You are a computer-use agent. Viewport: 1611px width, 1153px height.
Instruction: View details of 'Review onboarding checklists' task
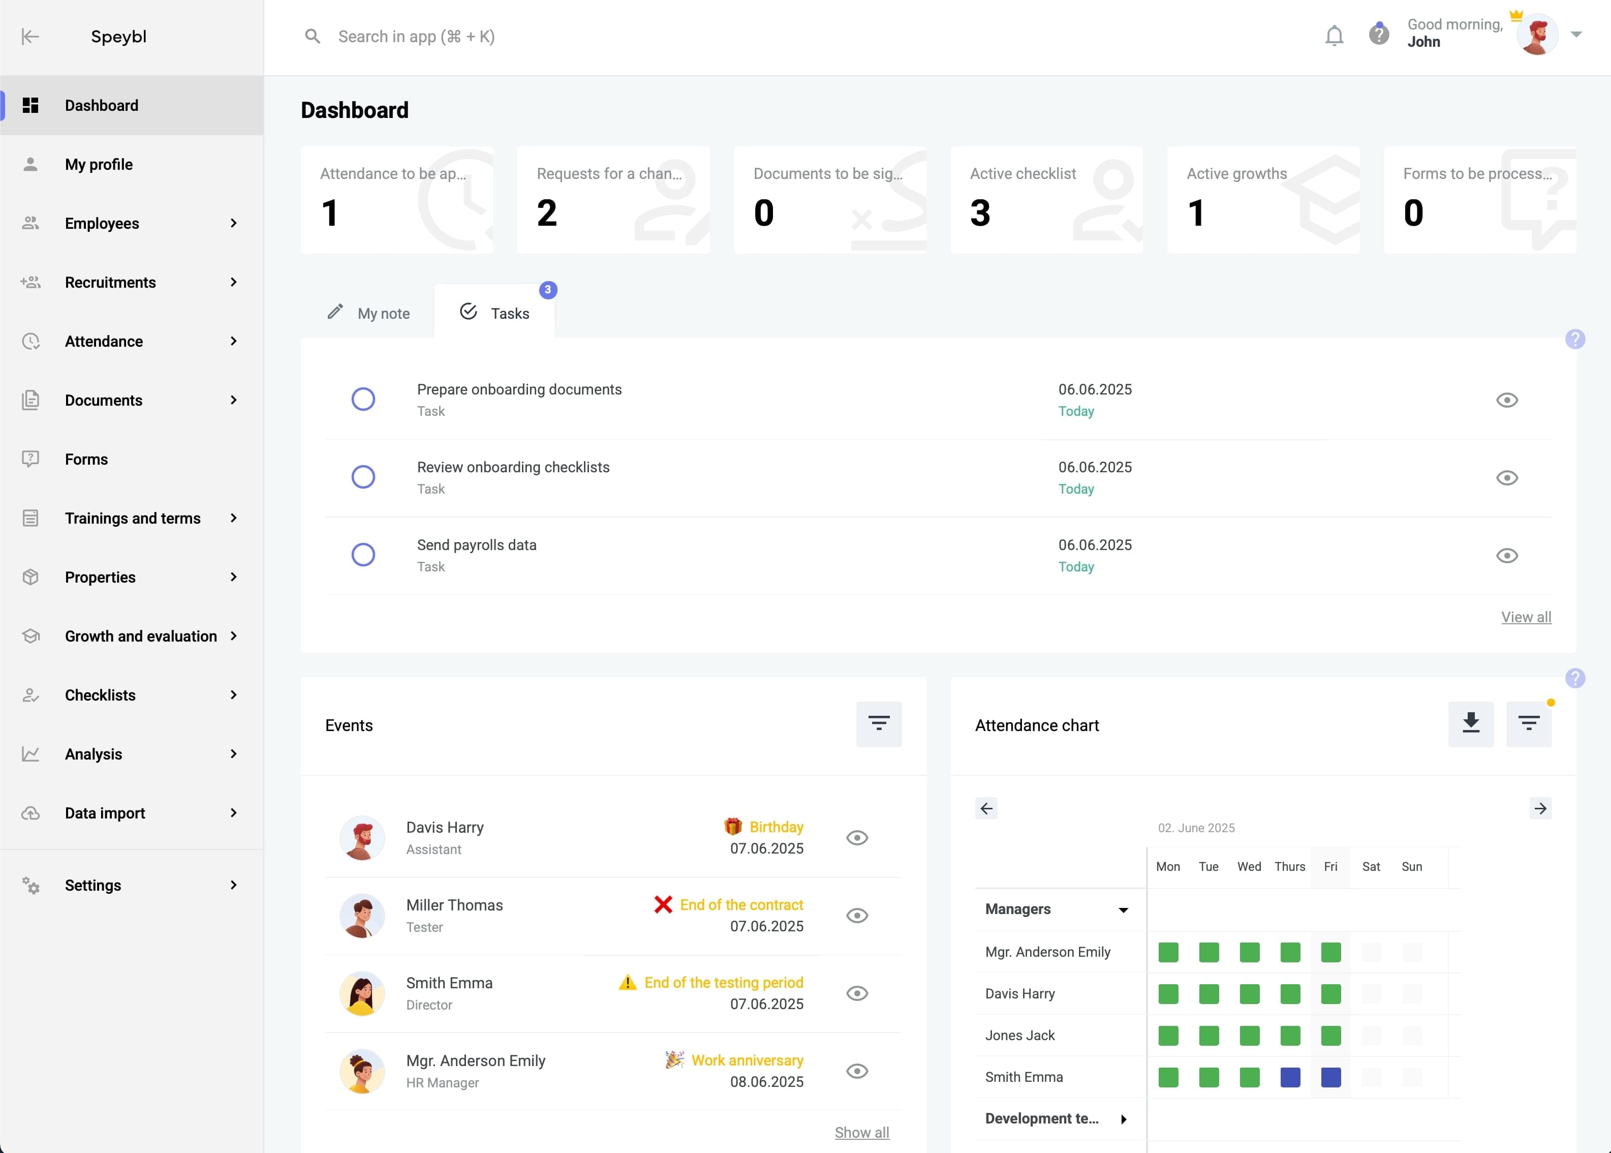[x=1506, y=478]
